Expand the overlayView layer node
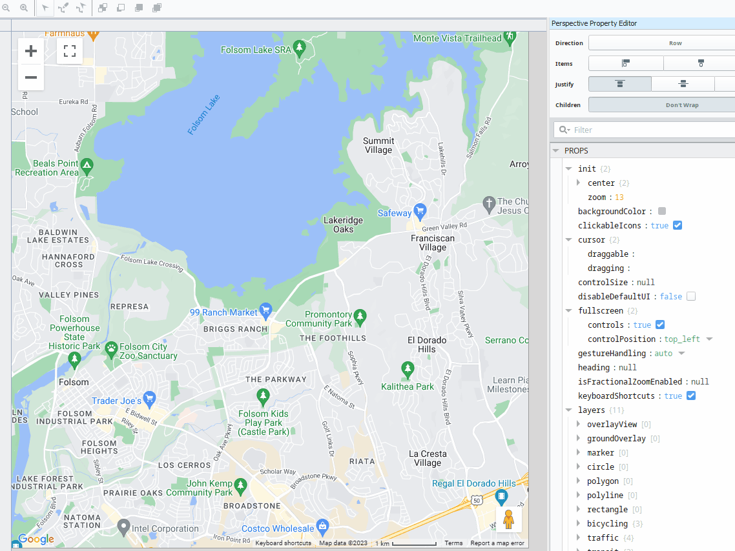 point(579,424)
